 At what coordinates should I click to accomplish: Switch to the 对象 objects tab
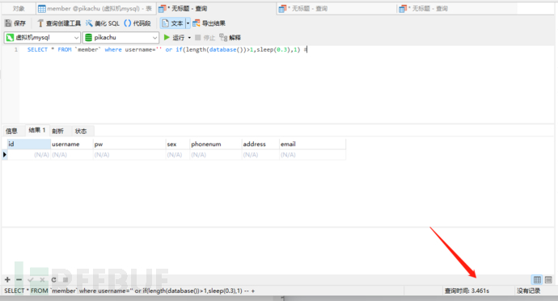click(19, 9)
